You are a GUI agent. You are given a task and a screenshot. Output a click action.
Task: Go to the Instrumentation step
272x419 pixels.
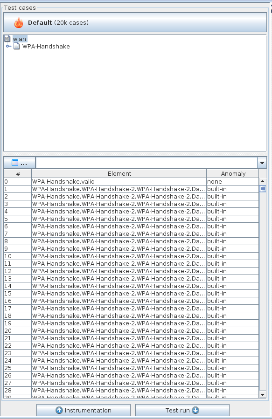84,410
